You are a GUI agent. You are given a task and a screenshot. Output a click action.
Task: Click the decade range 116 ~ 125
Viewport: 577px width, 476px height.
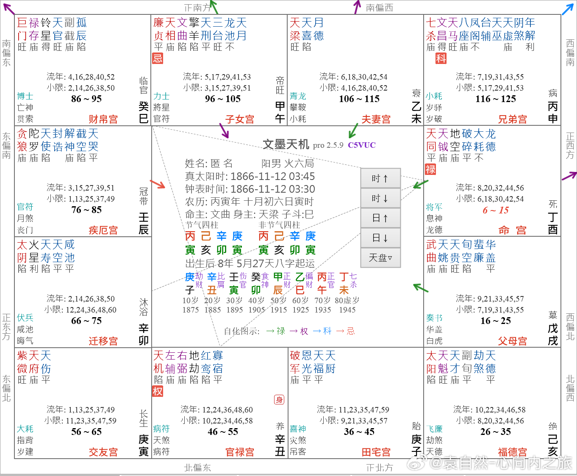pos(496,99)
